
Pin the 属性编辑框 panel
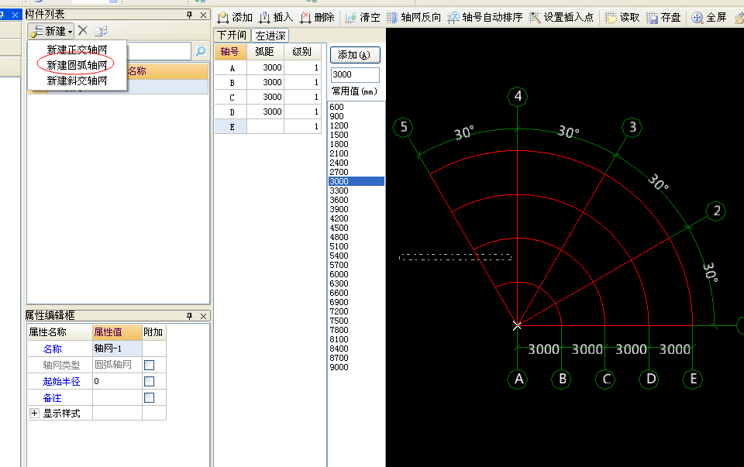[x=189, y=316]
